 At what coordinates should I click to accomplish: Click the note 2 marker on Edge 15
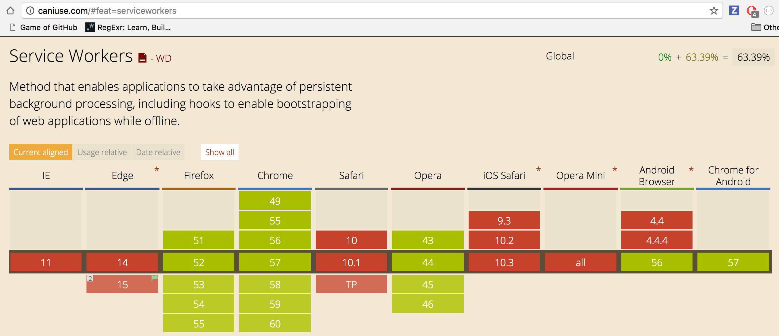90,278
